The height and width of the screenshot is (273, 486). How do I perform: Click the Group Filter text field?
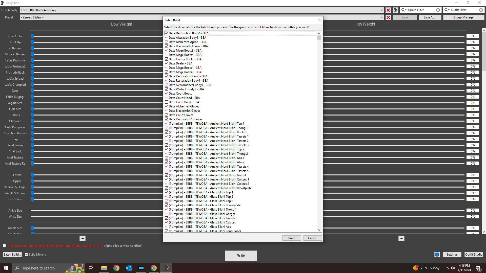point(421,10)
